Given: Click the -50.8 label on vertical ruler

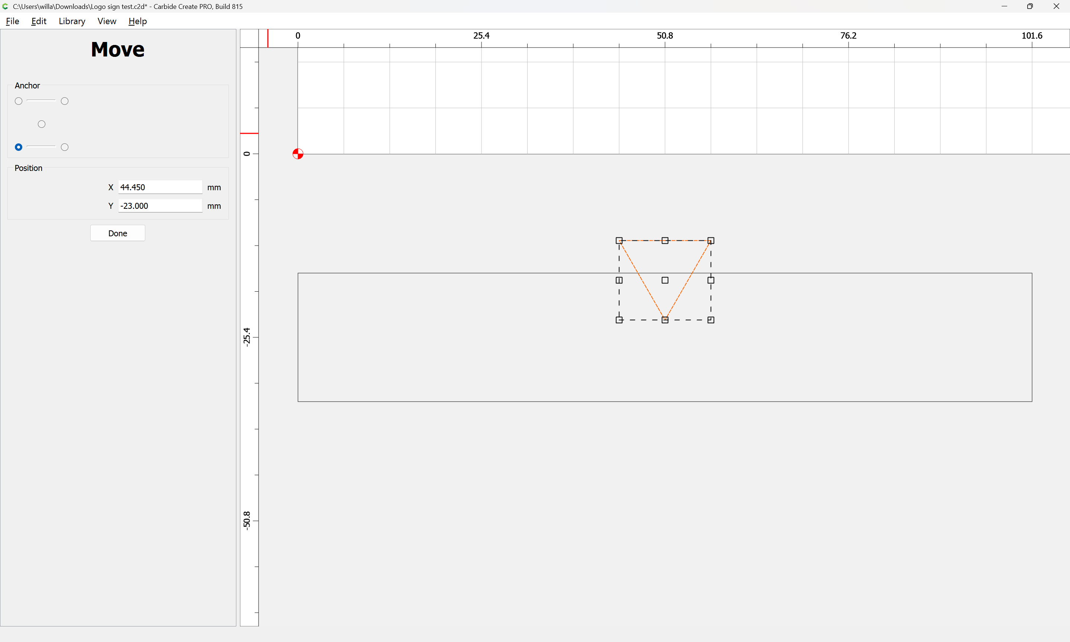Looking at the screenshot, I should click(247, 521).
